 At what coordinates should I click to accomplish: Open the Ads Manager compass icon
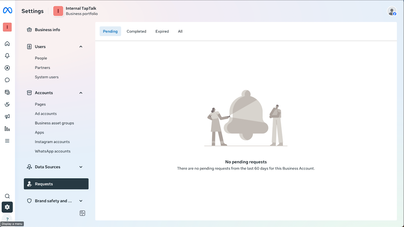tap(7, 68)
